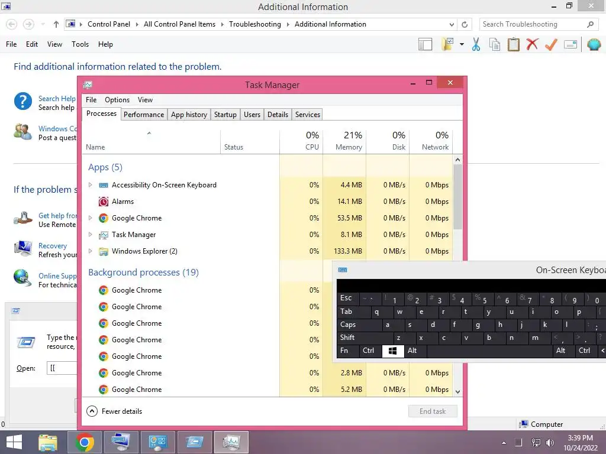Click the Caps key on On-Screen Keyboard
606x454 pixels.
pyautogui.click(x=359, y=325)
